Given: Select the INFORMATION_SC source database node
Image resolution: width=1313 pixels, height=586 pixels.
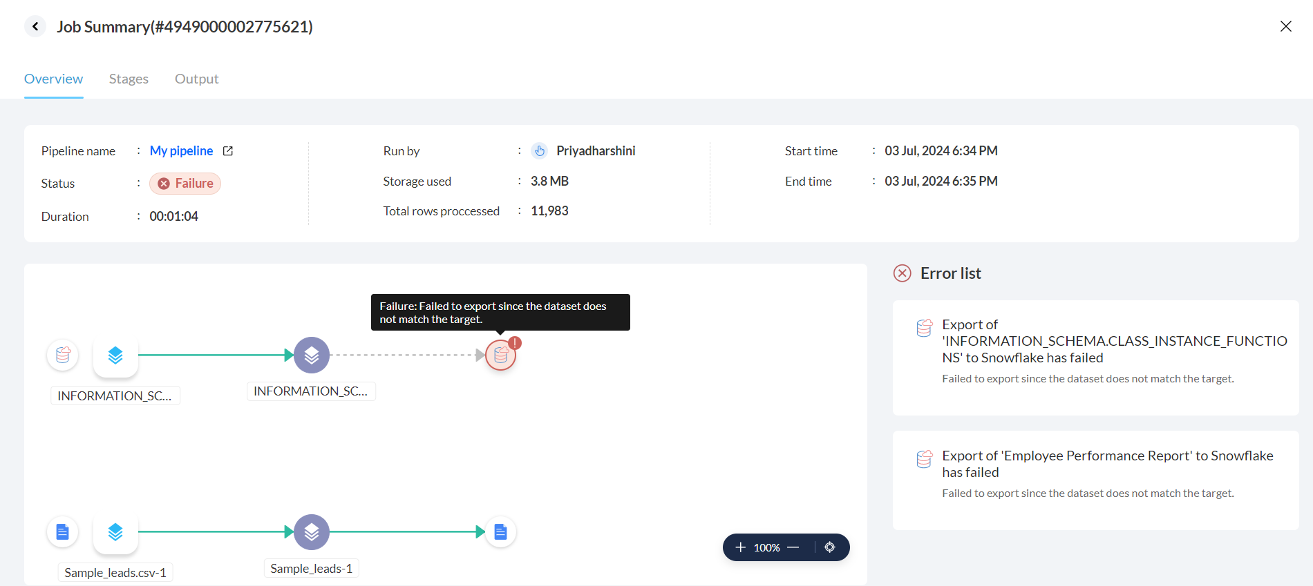Looking at the screenshot, I should pyautogui.click(x=63, y=355).
